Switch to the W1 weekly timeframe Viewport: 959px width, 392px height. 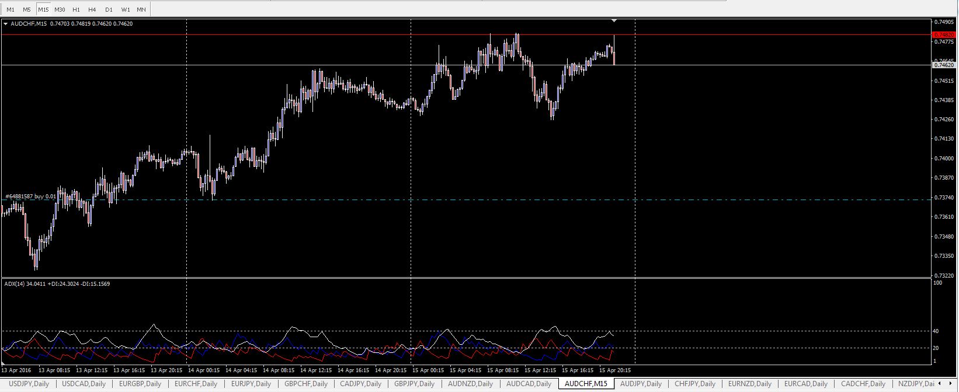[126, 9]
